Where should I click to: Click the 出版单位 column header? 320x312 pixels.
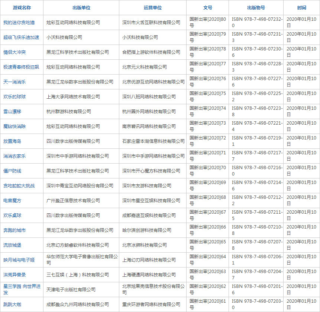(81, 8)
